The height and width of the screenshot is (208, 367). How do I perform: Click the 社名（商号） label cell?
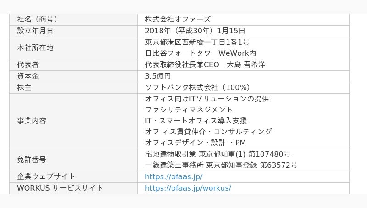(x=73, y=20)
